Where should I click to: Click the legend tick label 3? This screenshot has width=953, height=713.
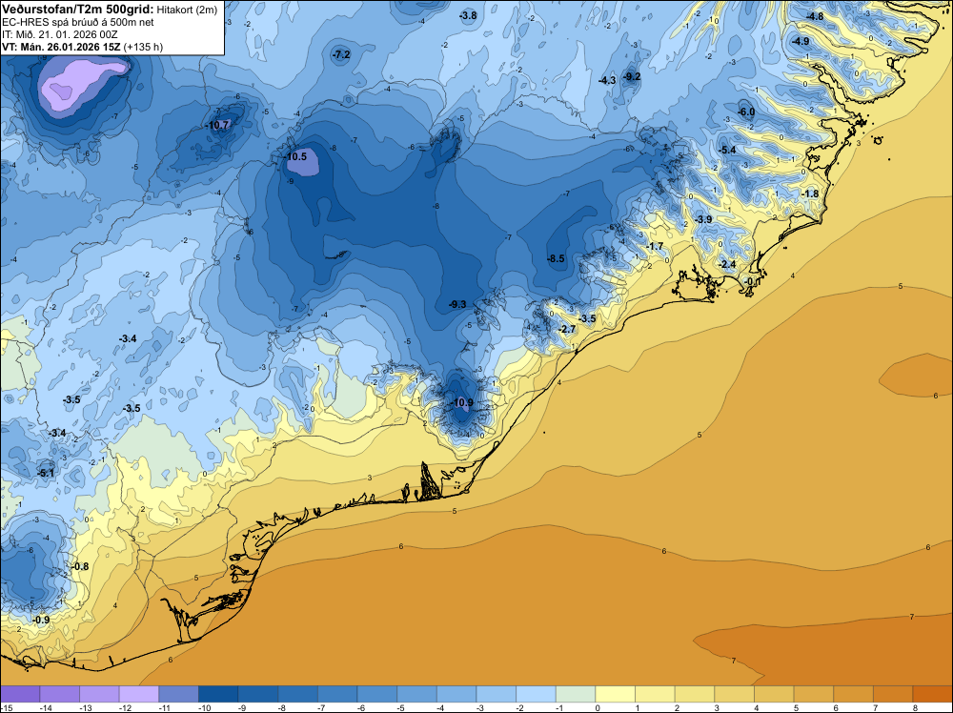click(x=717, y=707)
